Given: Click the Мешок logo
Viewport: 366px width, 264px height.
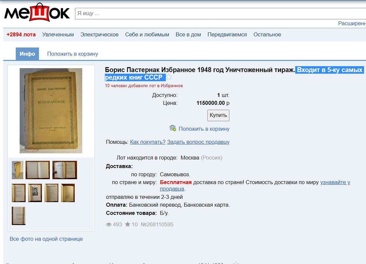Looking at the screenshot, I should pyautogui.click(x=37, y=12).
